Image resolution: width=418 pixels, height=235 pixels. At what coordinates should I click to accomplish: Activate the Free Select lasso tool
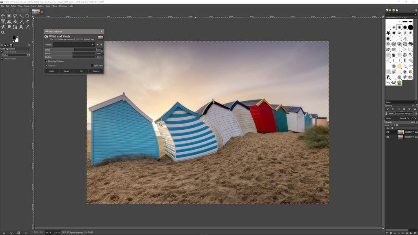tap(15, 16)
